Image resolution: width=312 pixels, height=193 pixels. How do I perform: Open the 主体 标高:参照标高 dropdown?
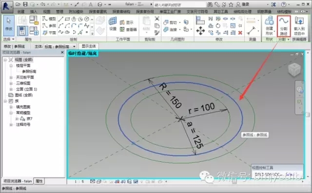(x=60, y=47)
